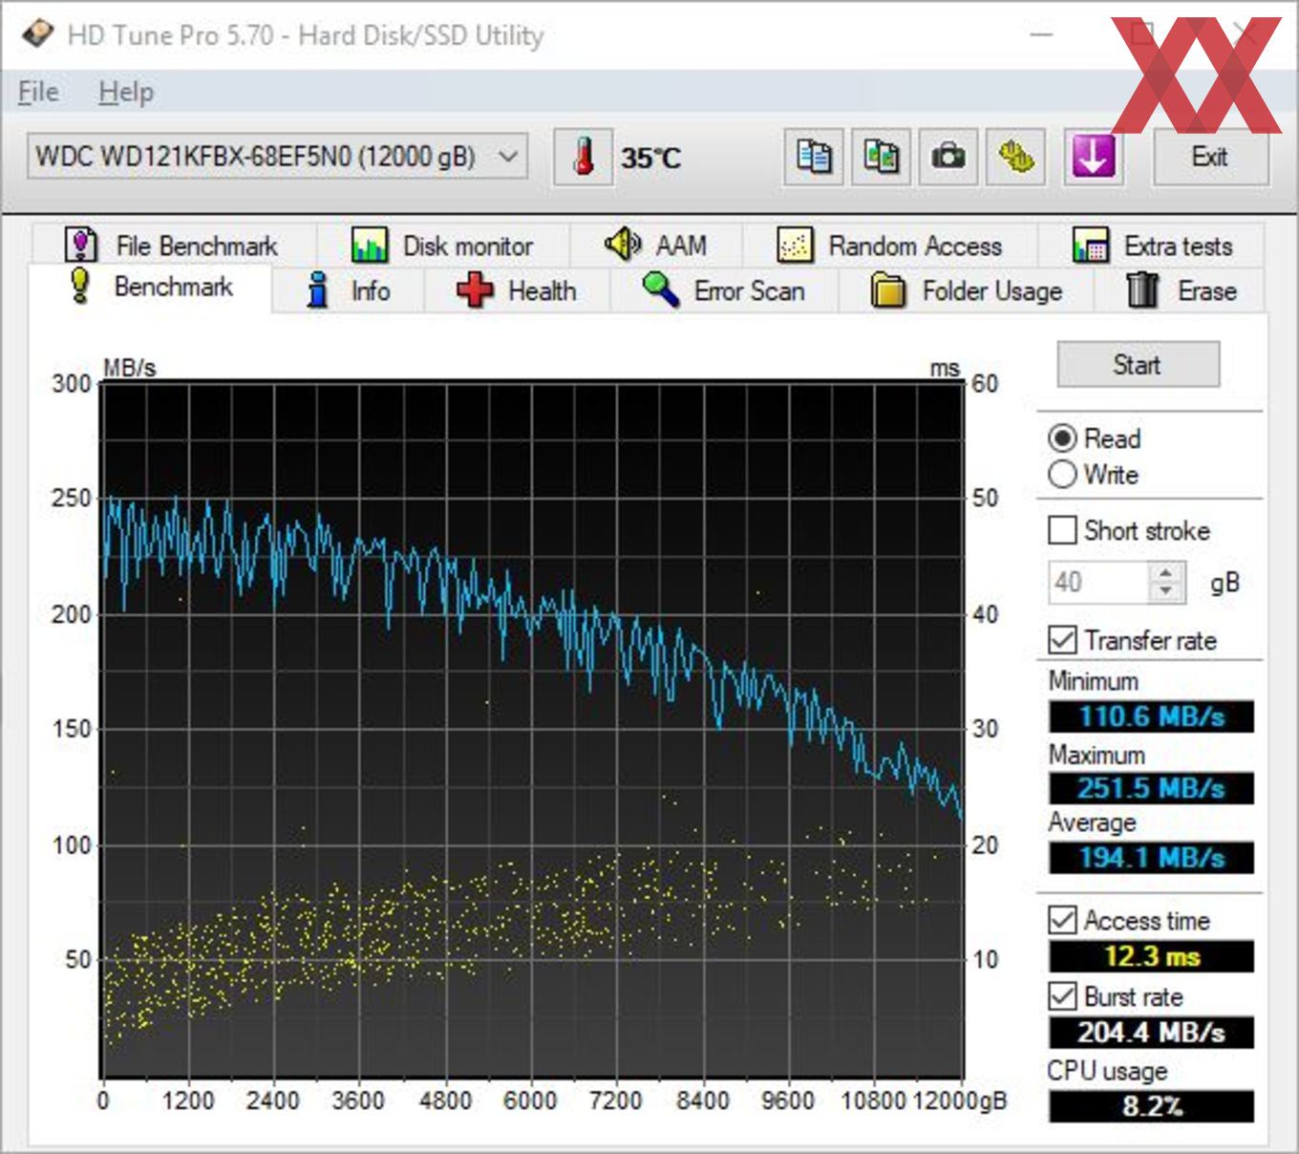Image resolution: width=1299 pixels, height=1154 pixels.
Task: Switch to the Disk monitor tab
Action: pyautogui.click(x=442, y=246)
